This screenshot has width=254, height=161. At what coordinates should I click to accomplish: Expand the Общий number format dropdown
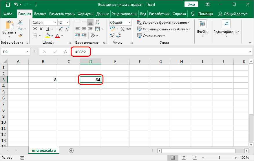tap(129, 22)
